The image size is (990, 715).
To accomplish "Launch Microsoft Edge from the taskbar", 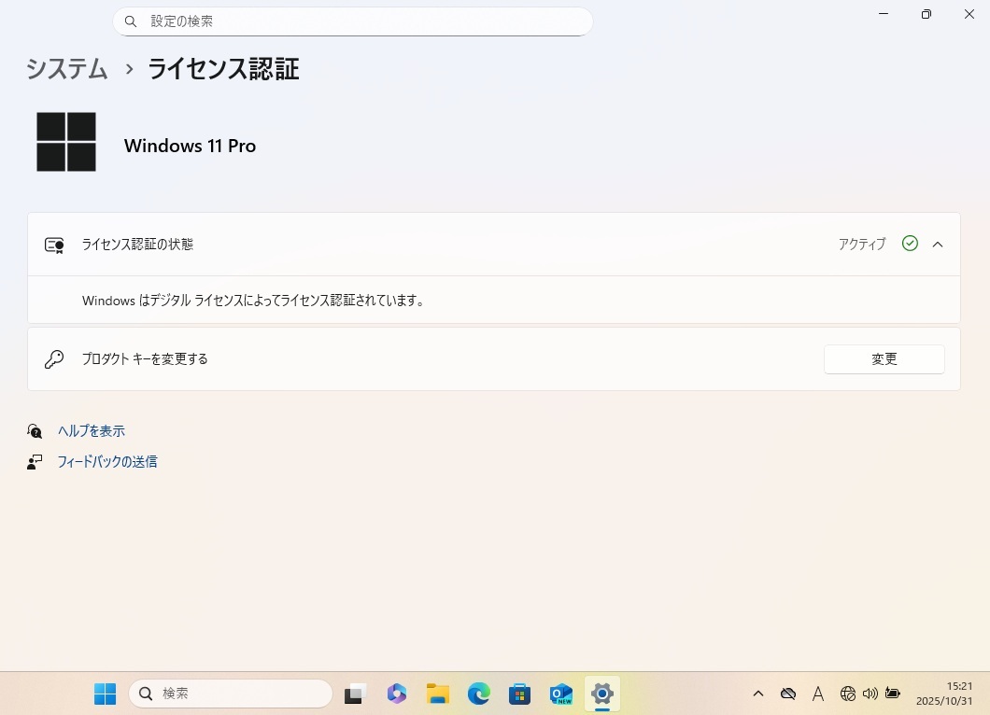I will [478, 694].
